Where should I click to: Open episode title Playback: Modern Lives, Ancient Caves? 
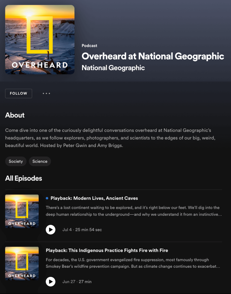click(94, 198)
